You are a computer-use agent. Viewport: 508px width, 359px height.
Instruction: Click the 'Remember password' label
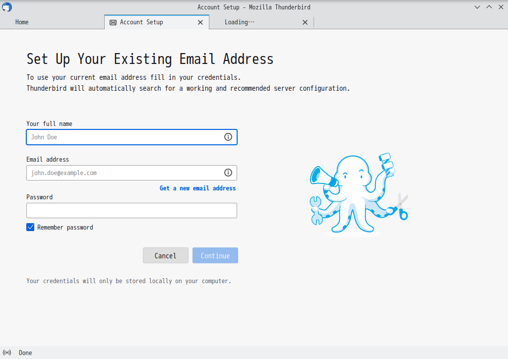point(65,227)
